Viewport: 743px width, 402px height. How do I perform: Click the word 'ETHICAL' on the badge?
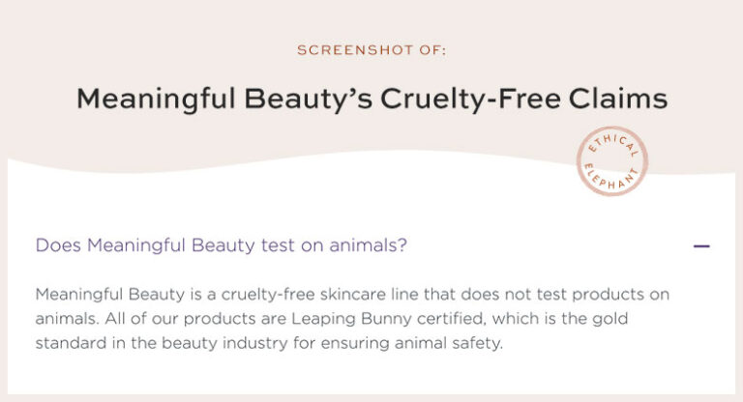(613, 144)
